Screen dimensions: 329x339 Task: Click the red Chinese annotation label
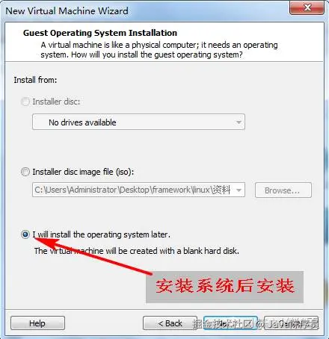coord(224,287)
